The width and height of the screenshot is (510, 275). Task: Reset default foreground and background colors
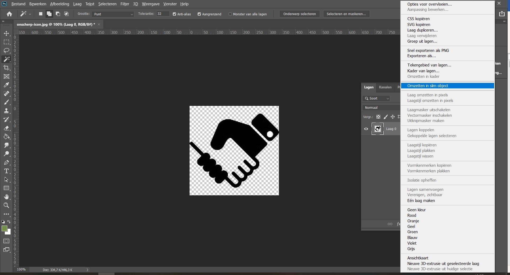click(x=3, y=222)
